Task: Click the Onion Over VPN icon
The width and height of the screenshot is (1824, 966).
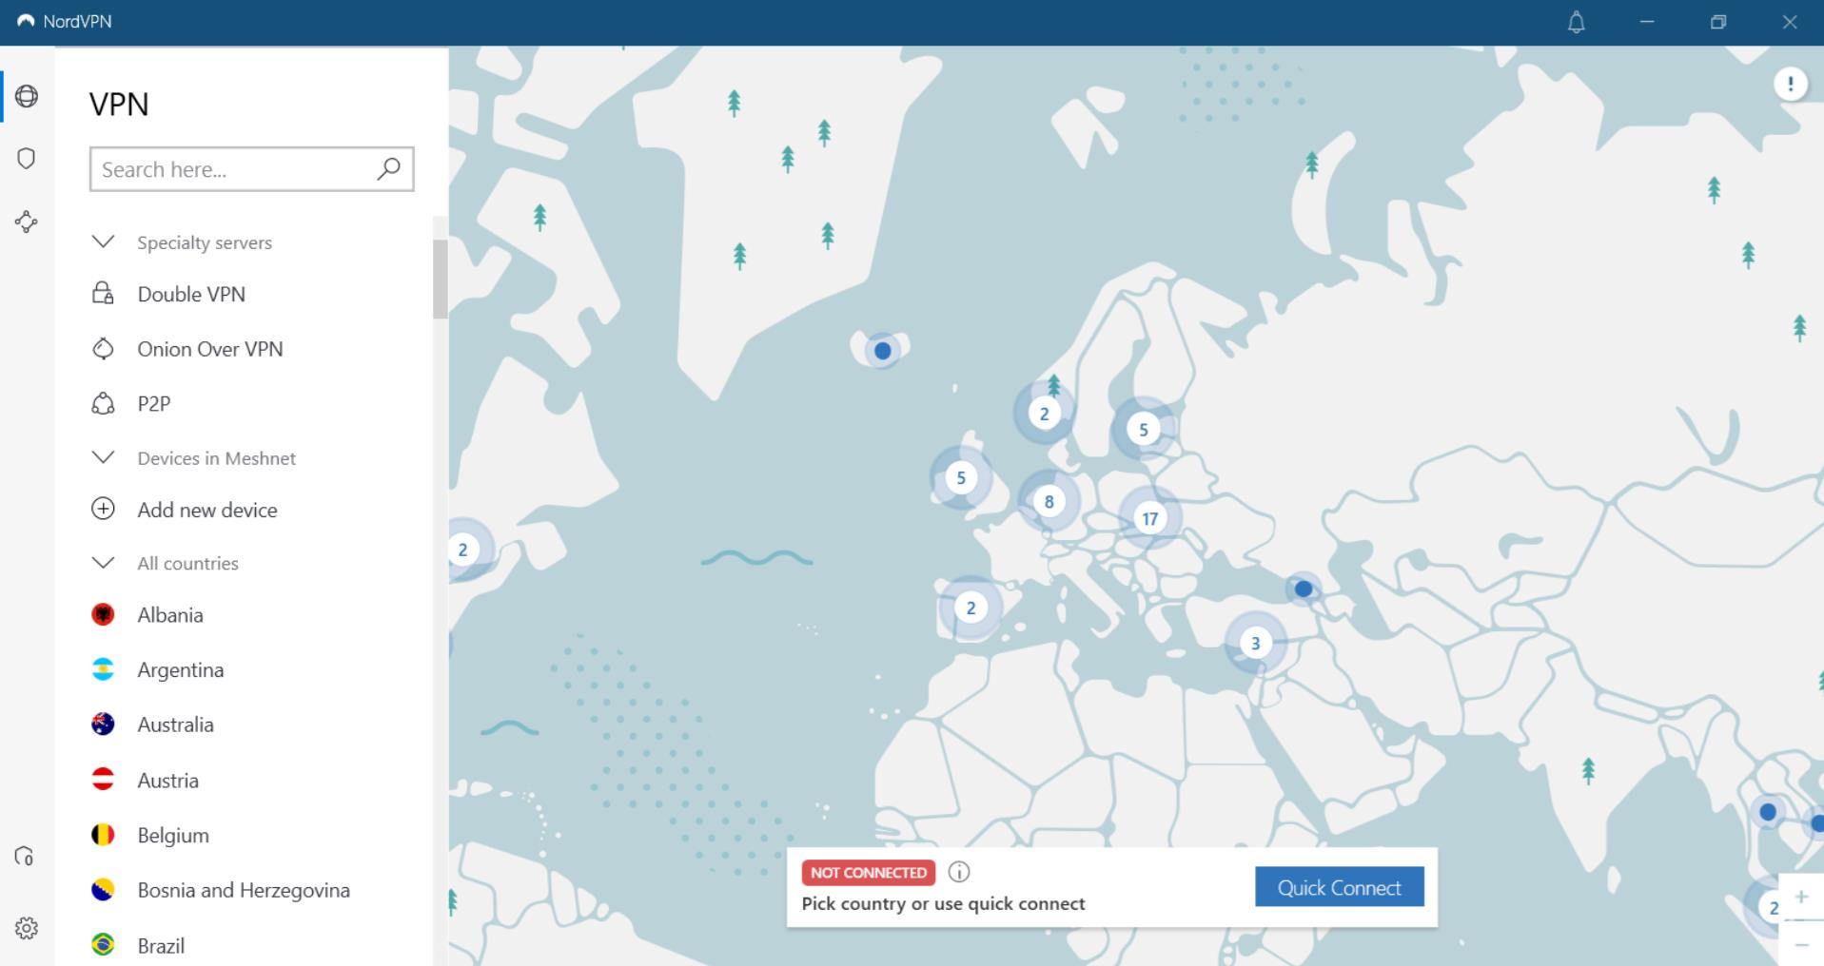Action: [103, 349]
